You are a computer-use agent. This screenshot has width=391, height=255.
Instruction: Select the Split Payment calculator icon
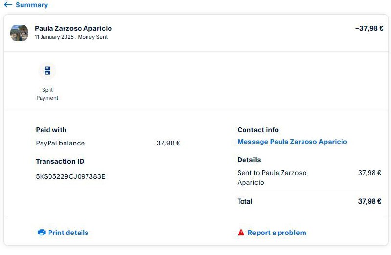click(x=47, y=71)
